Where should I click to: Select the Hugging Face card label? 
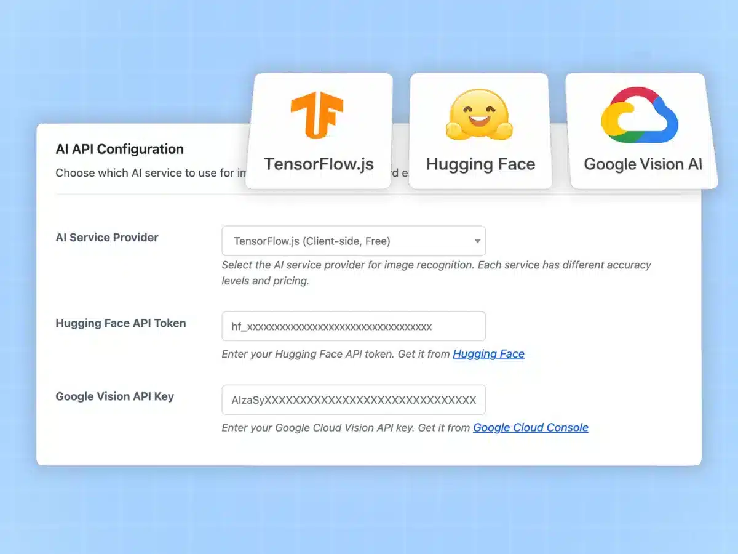coord(480,164)
